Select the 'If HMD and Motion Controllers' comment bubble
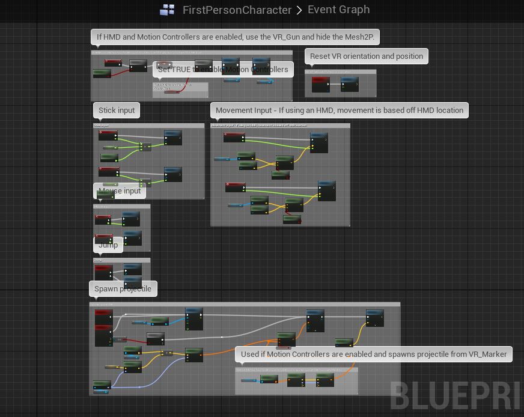Screen dimensions: 524x417 pos(236,37)
